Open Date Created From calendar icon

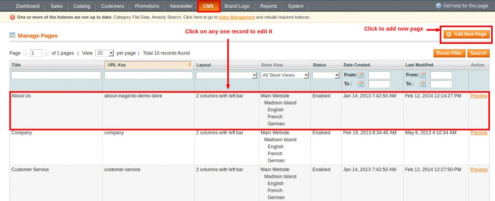[361, 75]
